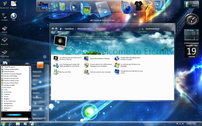This screenshot has height=126, width=202.
Task: Select Transfer files and settings item
Action: click(127, 59)
